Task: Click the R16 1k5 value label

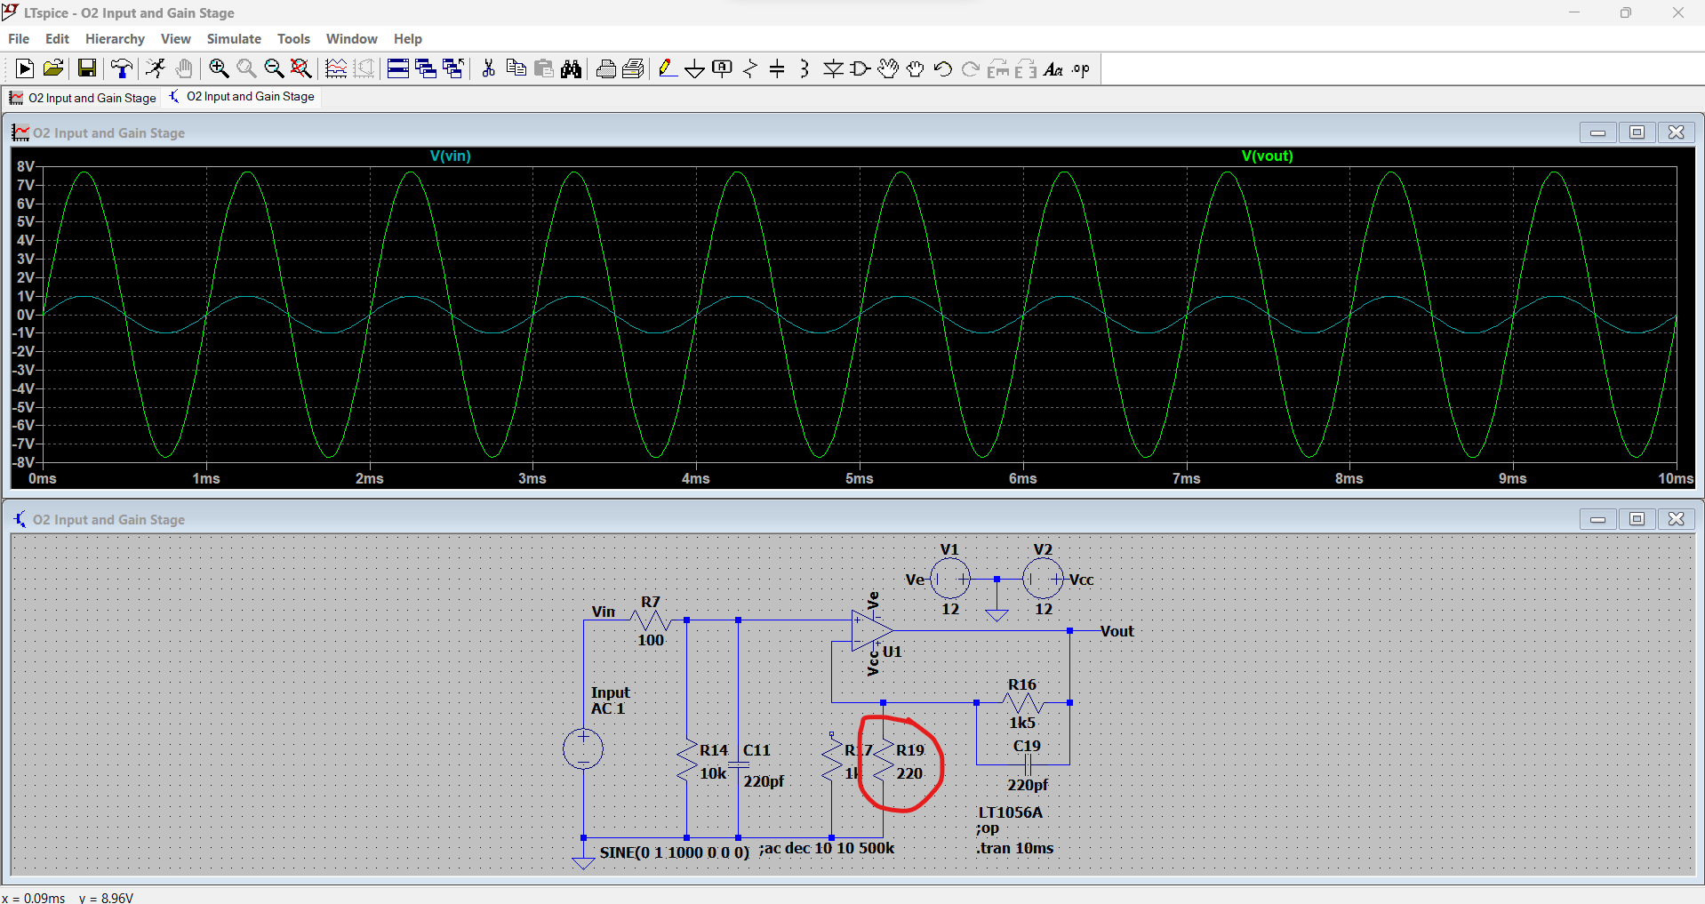Action: tap(1022, 723)
